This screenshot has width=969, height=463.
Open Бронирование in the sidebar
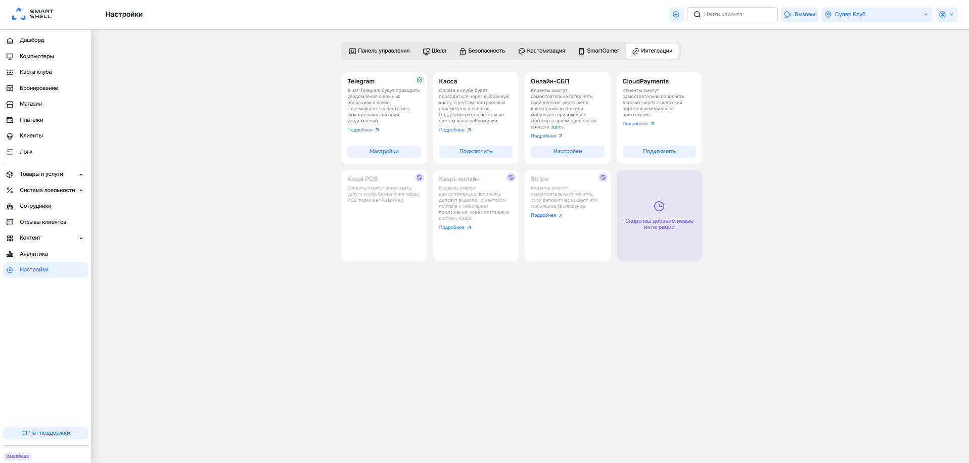[45, 88]
